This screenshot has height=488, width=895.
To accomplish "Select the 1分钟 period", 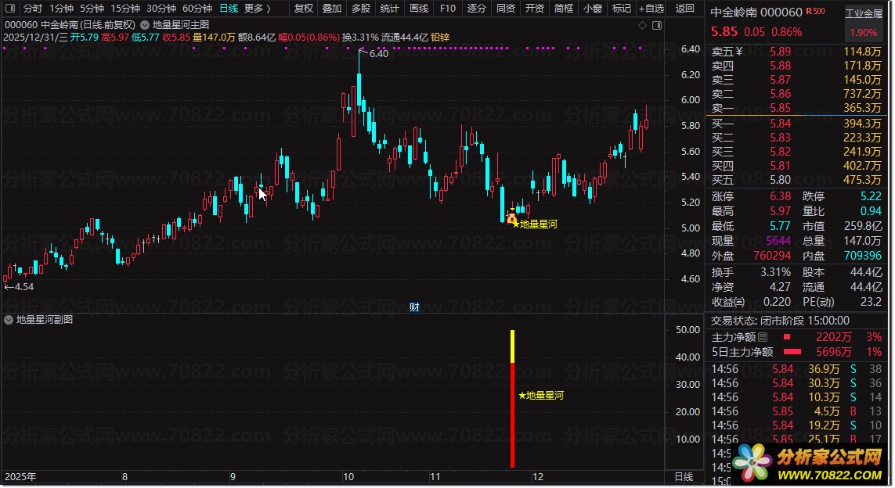I will click(x=62, y=9).
